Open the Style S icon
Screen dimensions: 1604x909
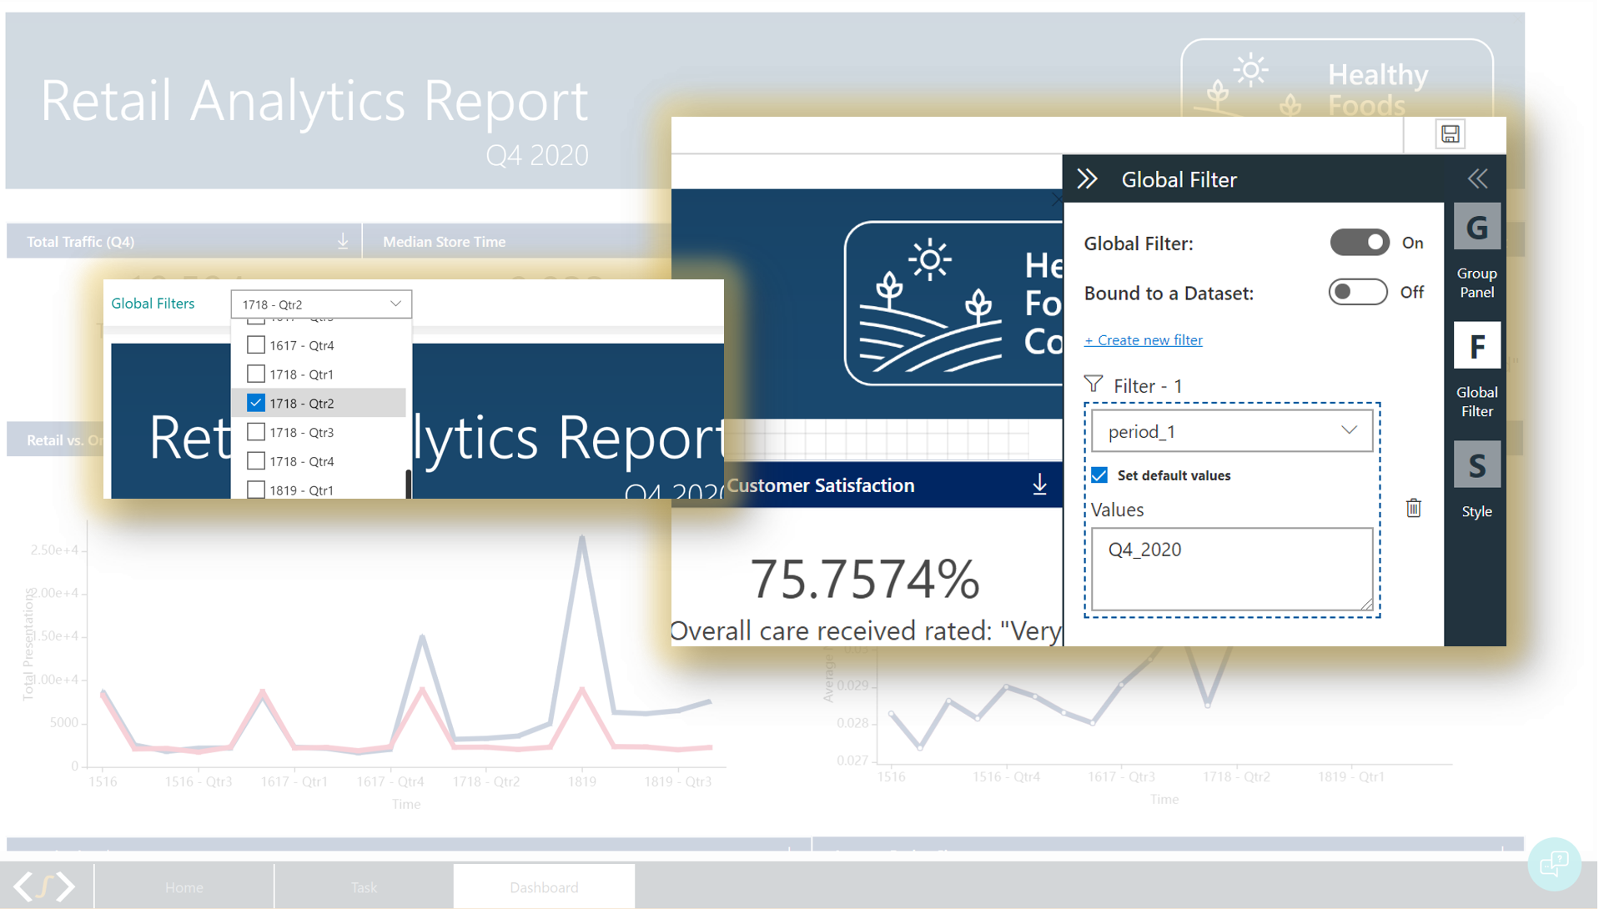tap(1476, 465)
